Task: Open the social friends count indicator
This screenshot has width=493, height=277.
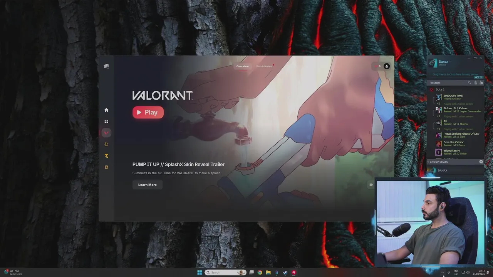Action: pos(377,66)
